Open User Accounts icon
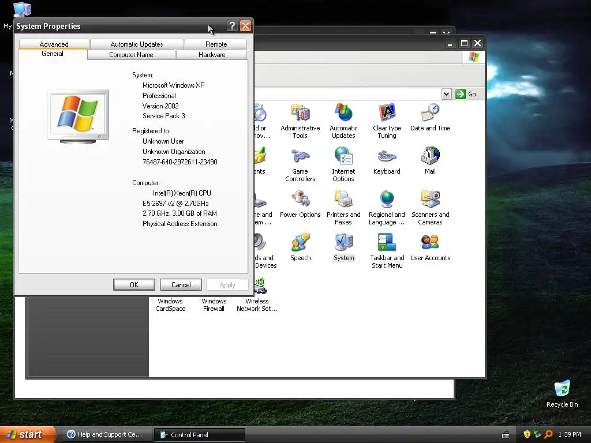 pyautogui.click(x=430, y=247)
